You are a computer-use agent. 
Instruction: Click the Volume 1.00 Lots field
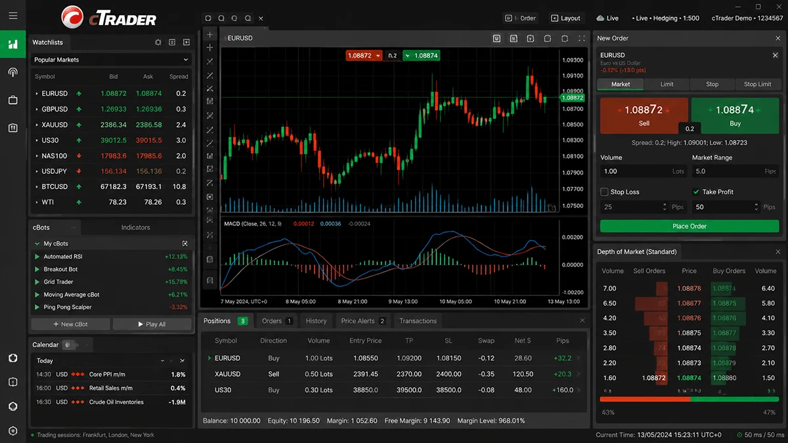pos(644,171)
